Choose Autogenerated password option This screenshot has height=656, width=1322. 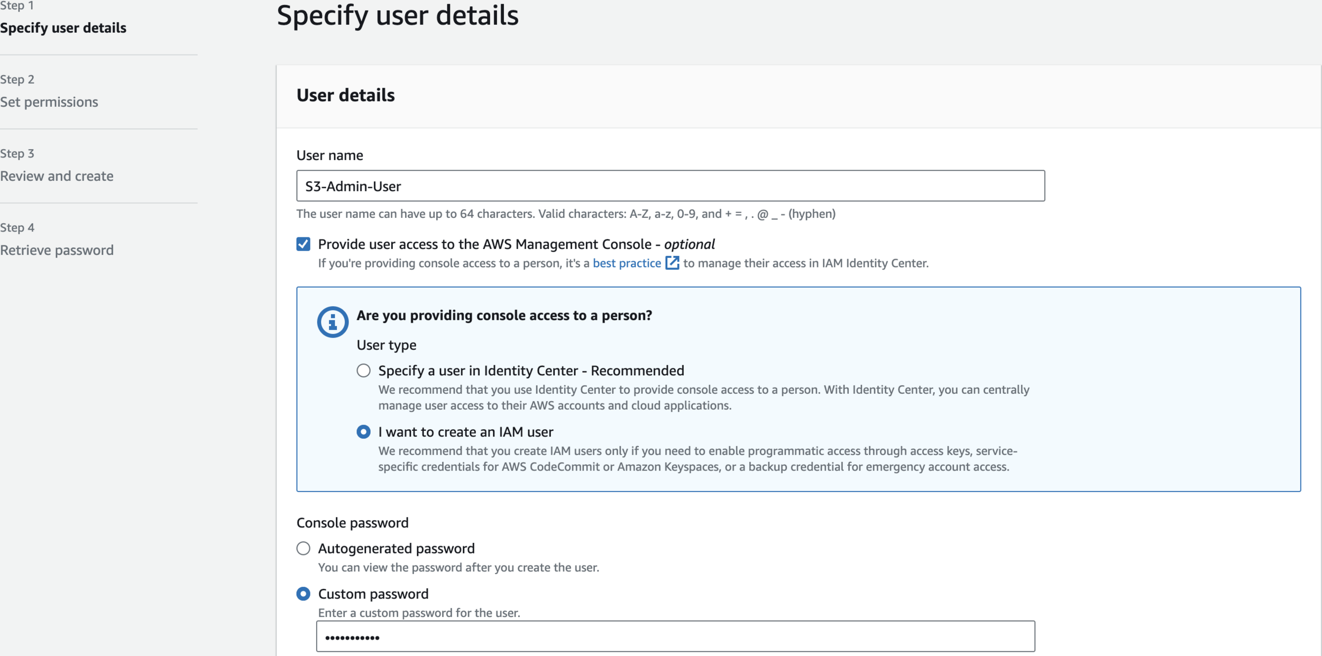coord(304,548)
